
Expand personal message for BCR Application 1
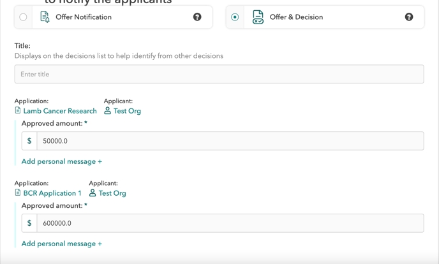[62, 244]
